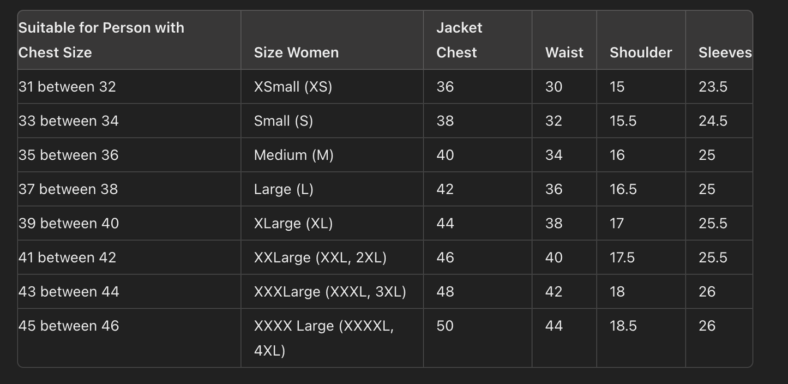Click "Suitable for Person with Chest Size" header
Screen dimensions: 788x384
click(101, 40)
